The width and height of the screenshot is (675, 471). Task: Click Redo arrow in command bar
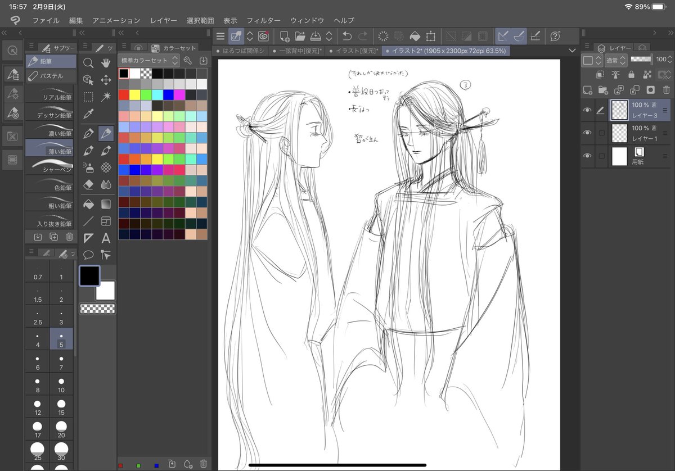click(363, 36)
